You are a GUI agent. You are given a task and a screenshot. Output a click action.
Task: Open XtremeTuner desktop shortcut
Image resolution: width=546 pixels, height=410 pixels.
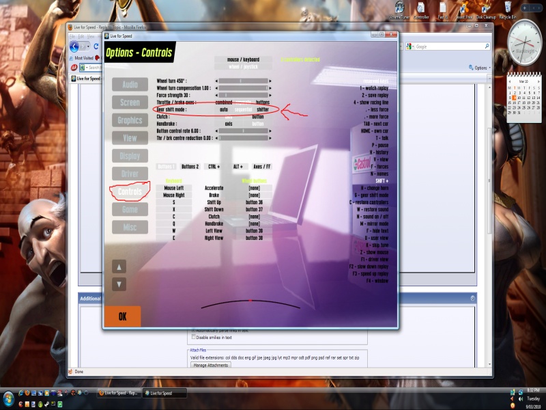point(399,10)
